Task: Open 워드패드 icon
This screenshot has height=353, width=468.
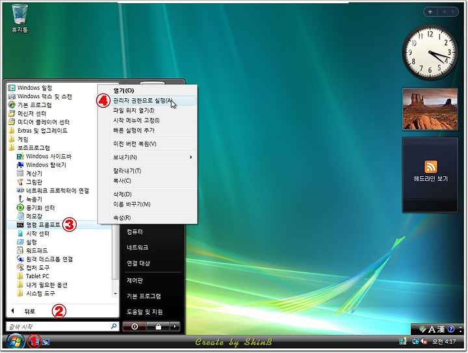Action: (20, 250)
